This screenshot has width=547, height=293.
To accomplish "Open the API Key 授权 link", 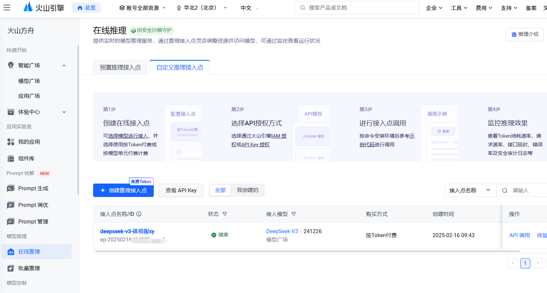I will click(255, 145).
